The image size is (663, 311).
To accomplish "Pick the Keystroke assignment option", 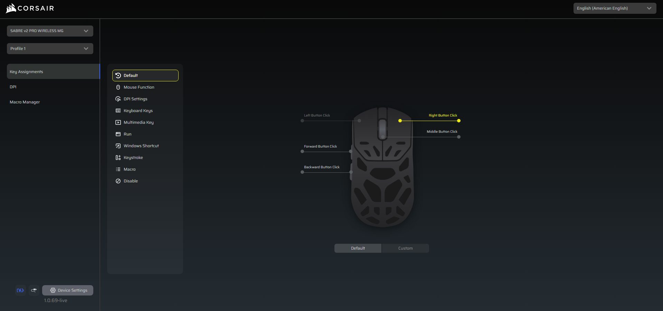I will pyautogui.click(x=133, y=158).
